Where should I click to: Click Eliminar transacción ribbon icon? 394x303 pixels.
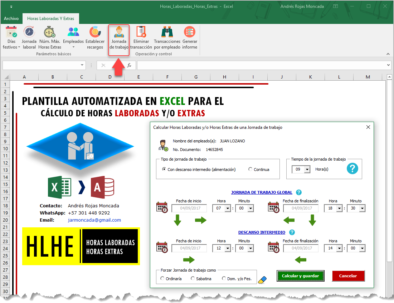[141, 32]
